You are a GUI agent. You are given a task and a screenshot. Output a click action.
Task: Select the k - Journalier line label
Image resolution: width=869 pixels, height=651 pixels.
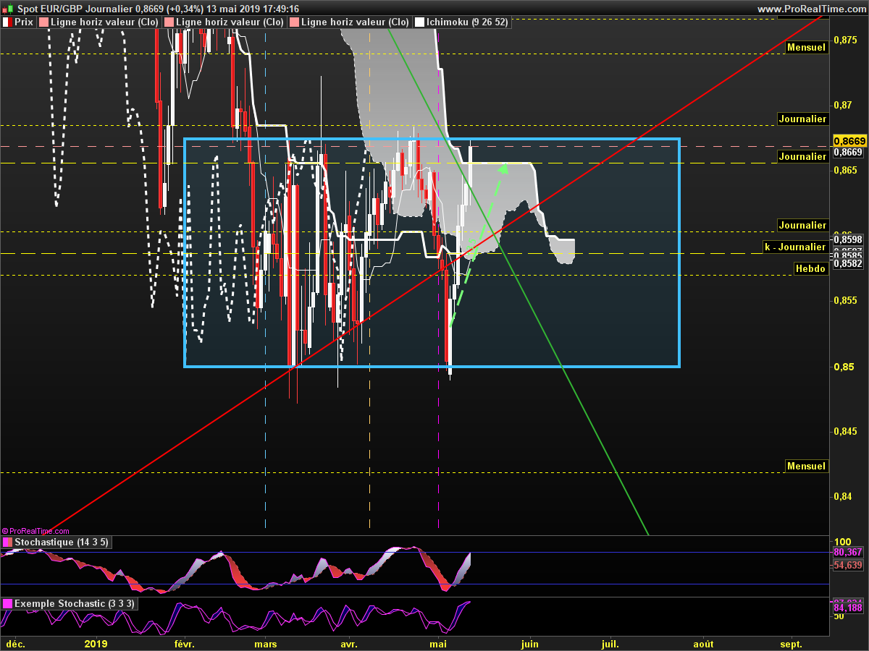click(796, 247)
